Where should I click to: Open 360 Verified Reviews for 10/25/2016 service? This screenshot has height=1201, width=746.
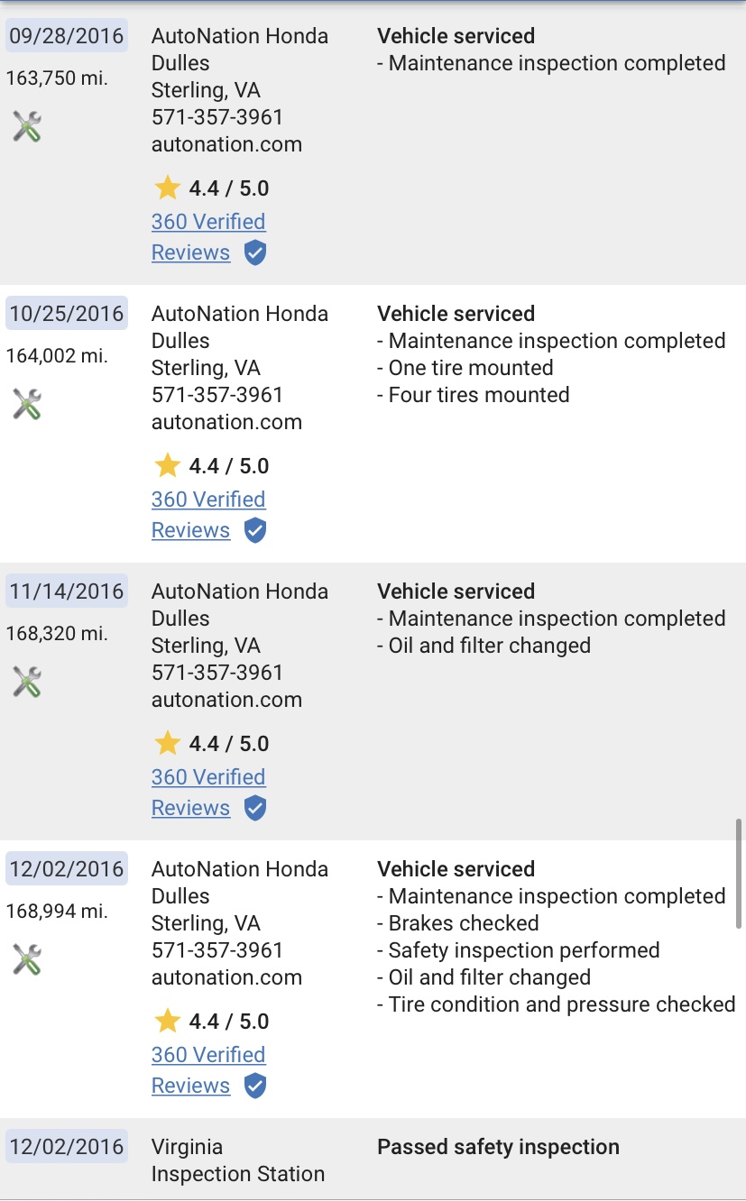[208, 515]
